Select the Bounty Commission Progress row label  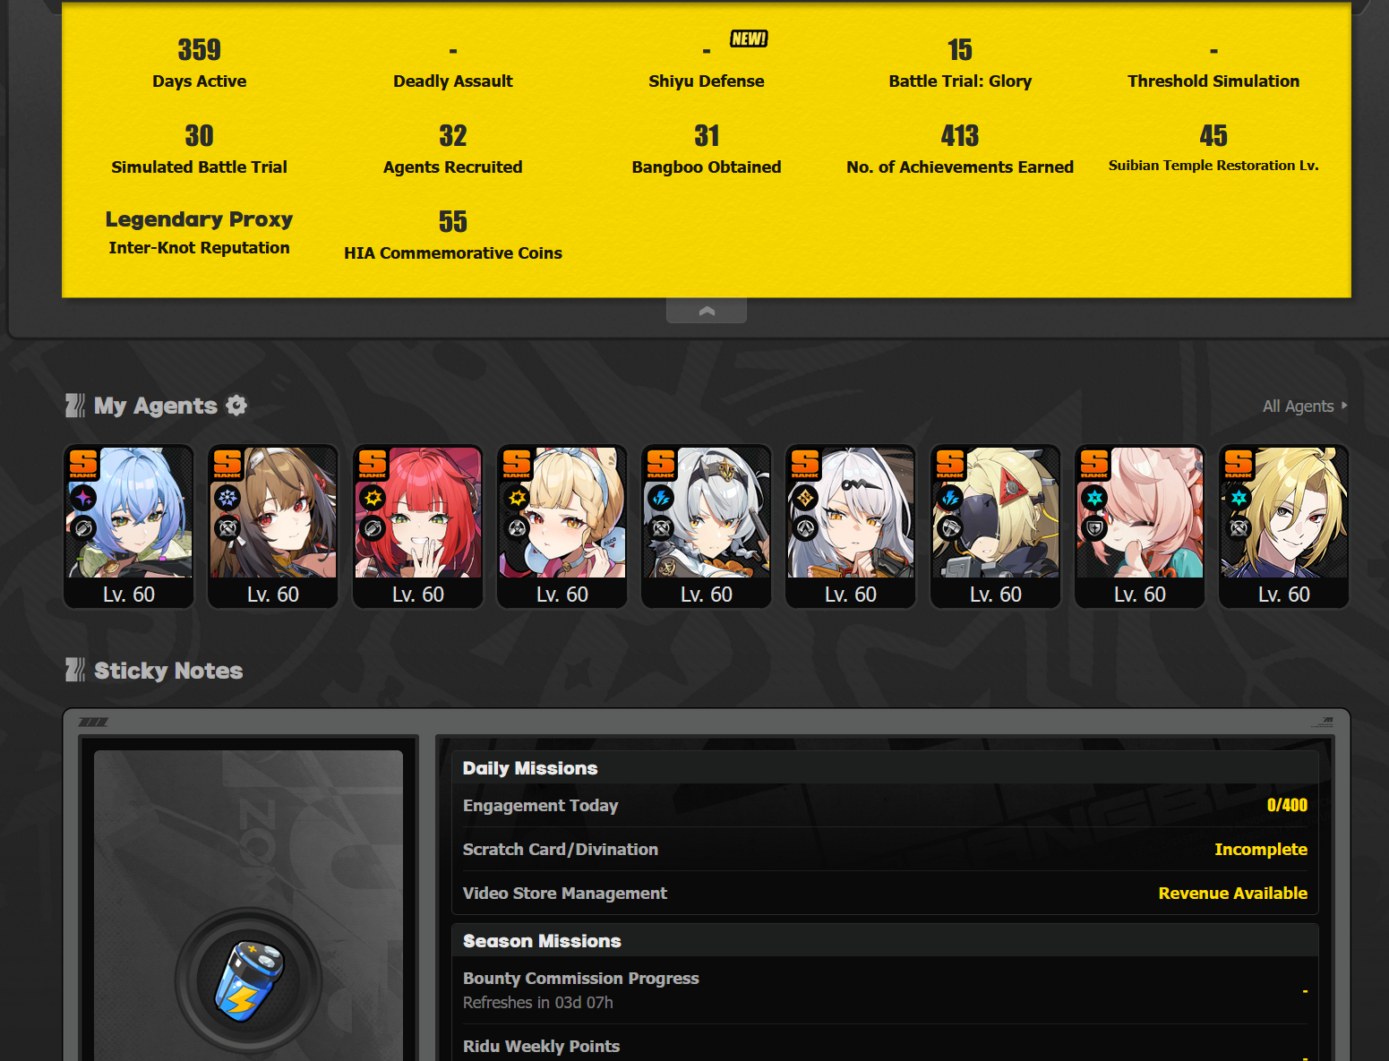[x=581, y=979]
